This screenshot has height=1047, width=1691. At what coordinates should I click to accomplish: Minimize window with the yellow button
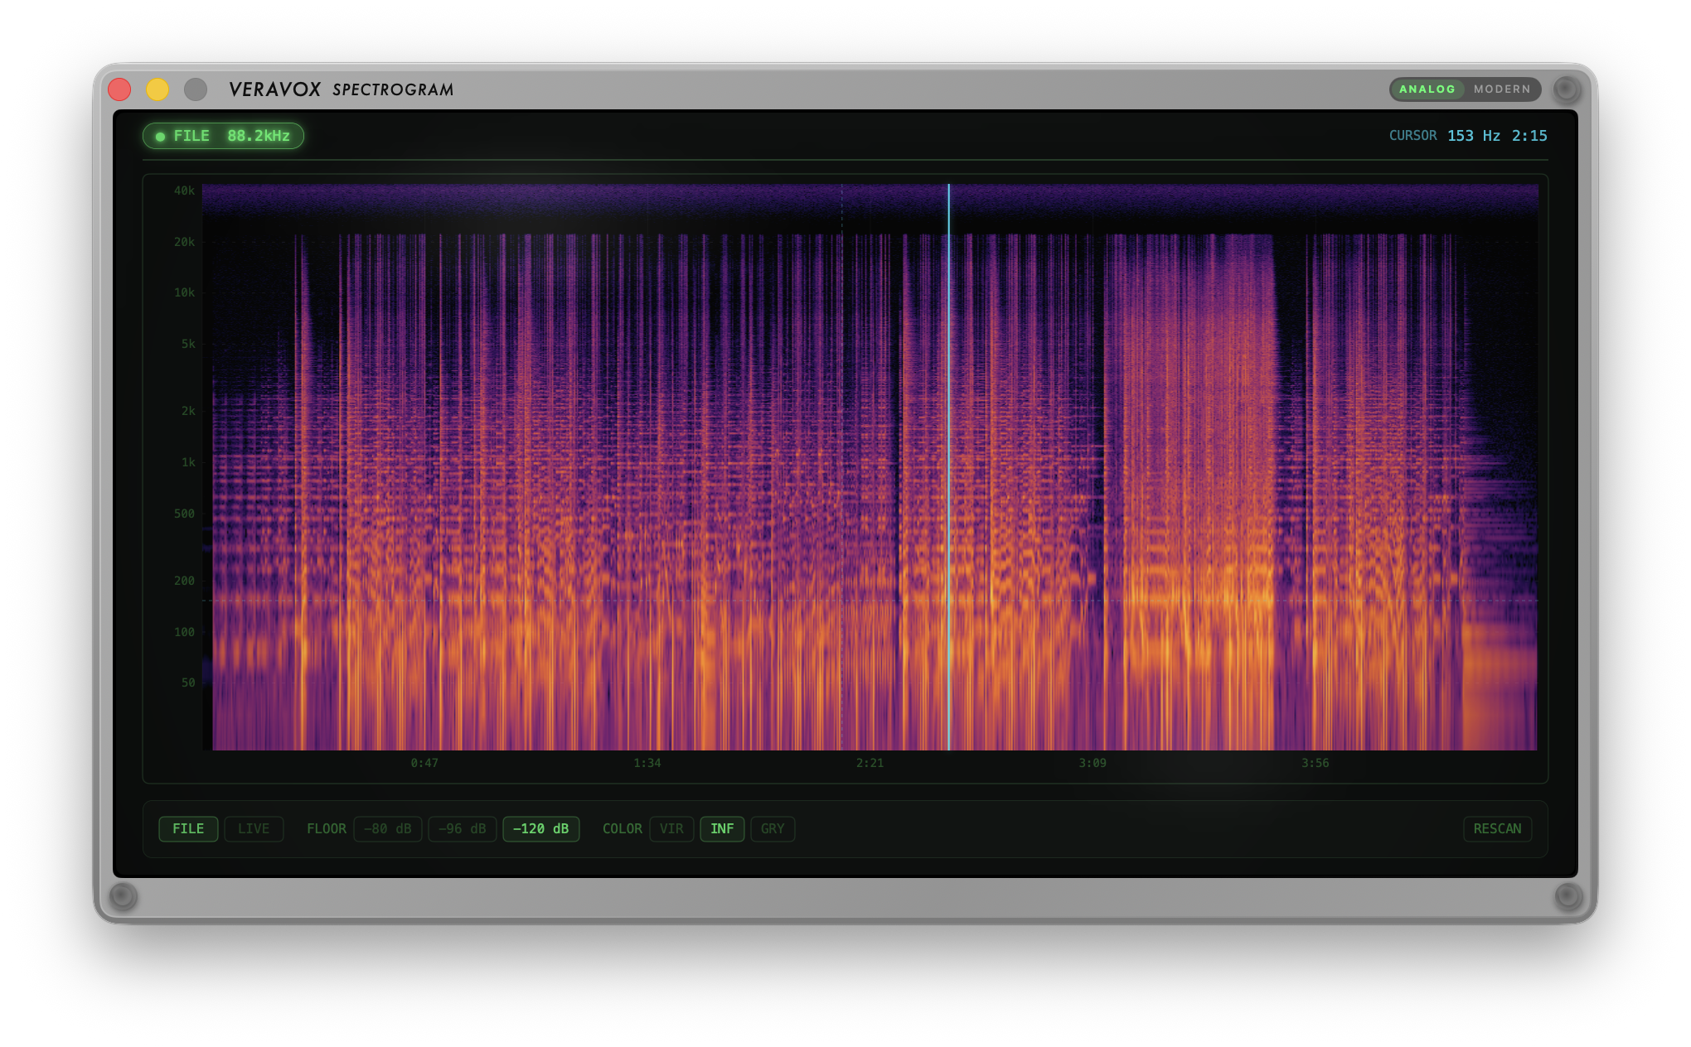[157, 89]
